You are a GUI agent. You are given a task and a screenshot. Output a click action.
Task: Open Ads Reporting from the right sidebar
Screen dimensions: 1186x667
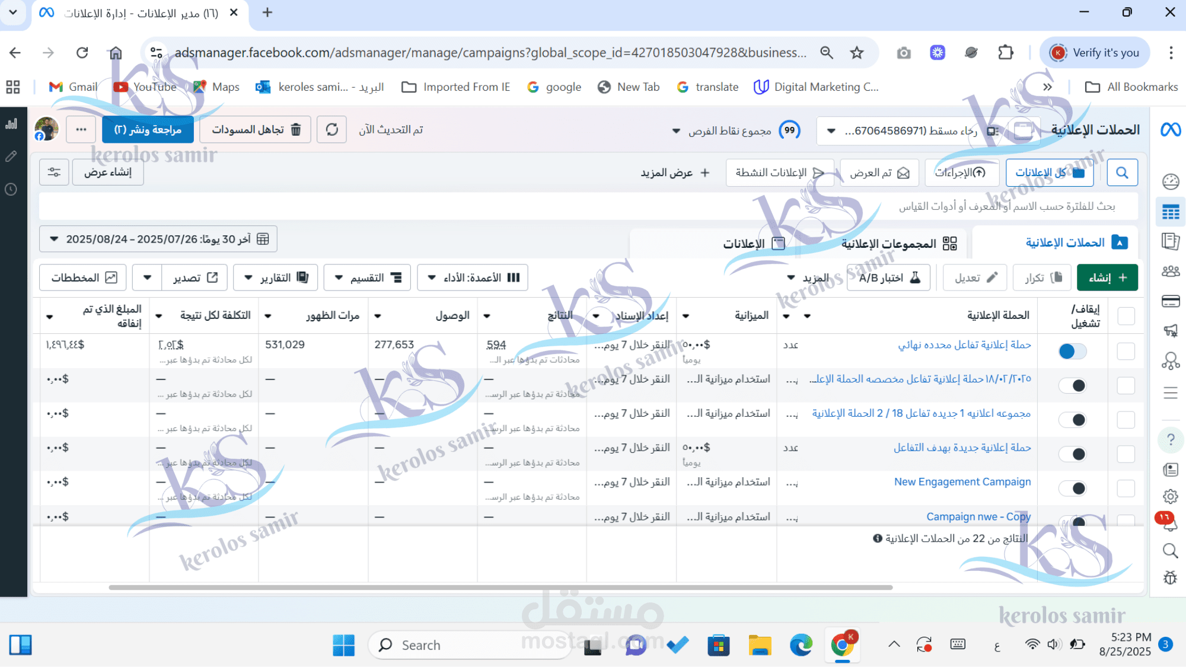(1171, 241)
